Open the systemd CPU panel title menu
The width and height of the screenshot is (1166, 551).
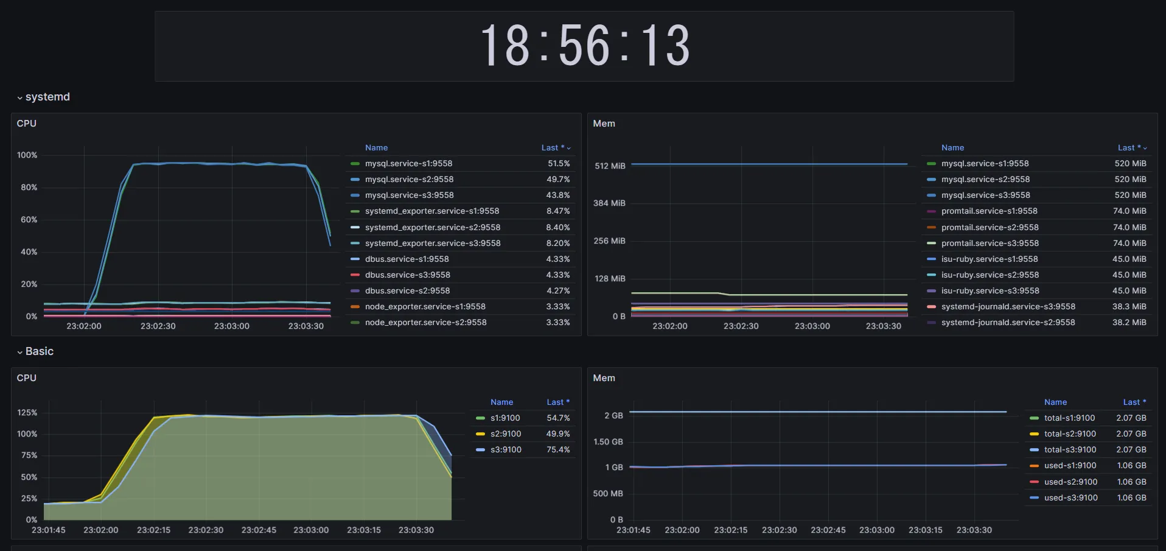coord(27,124)
